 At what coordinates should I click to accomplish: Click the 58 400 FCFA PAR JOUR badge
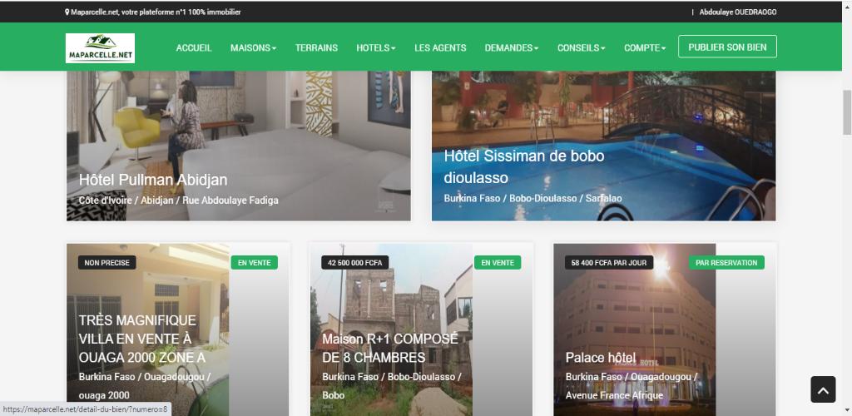609,263
